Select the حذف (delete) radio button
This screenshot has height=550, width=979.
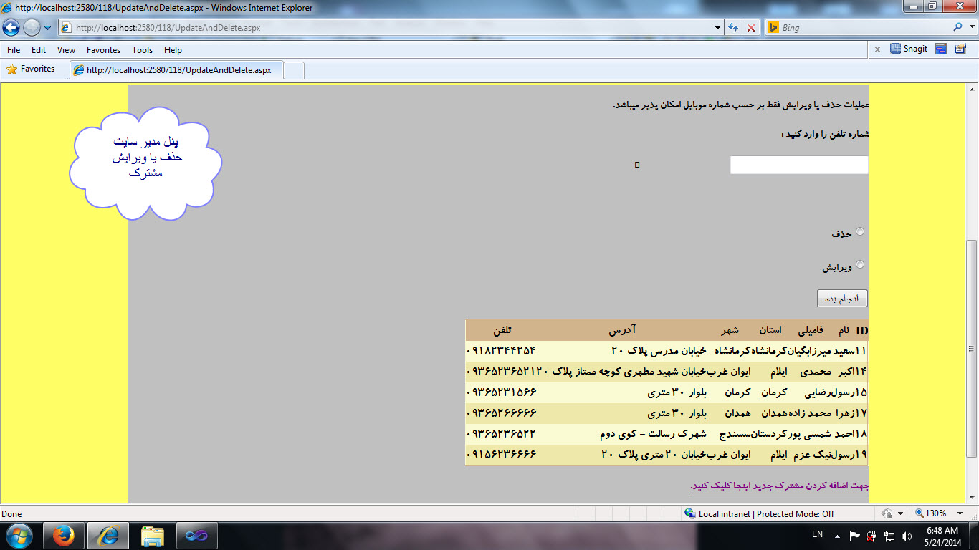point(860,231)
